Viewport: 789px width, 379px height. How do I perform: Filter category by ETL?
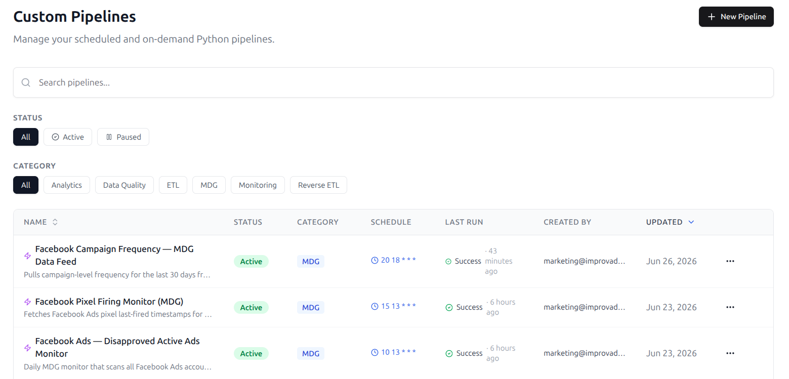click(173, 185)
